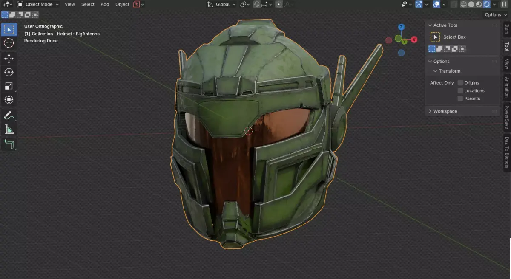Pick the Annotate pencil tool
Screen dimensions: 511x279
[9, 115]
